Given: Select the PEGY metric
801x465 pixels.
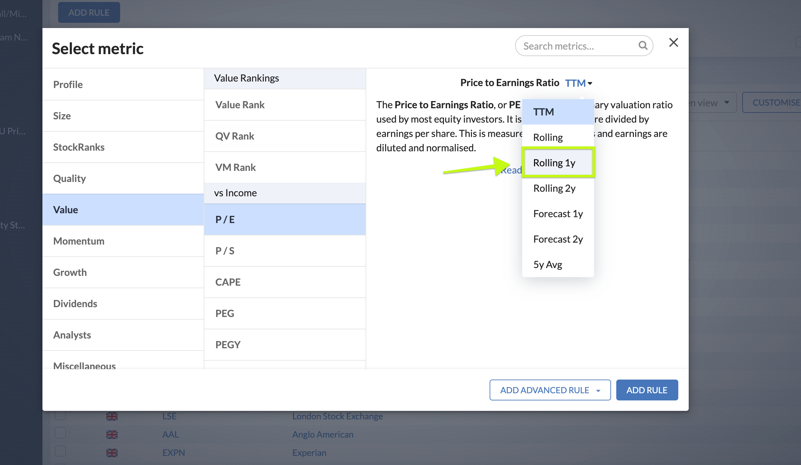Looking at the screenshot, I should 285,345.
